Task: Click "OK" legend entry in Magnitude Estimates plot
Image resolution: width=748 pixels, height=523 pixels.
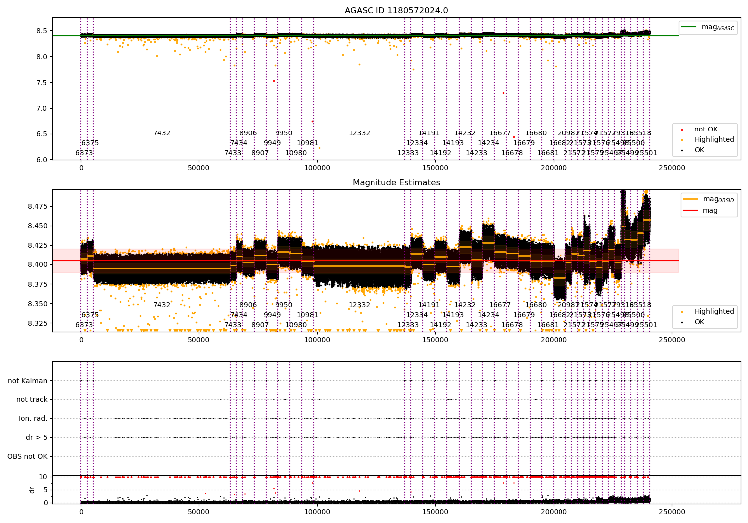Action: coord(699,322)
